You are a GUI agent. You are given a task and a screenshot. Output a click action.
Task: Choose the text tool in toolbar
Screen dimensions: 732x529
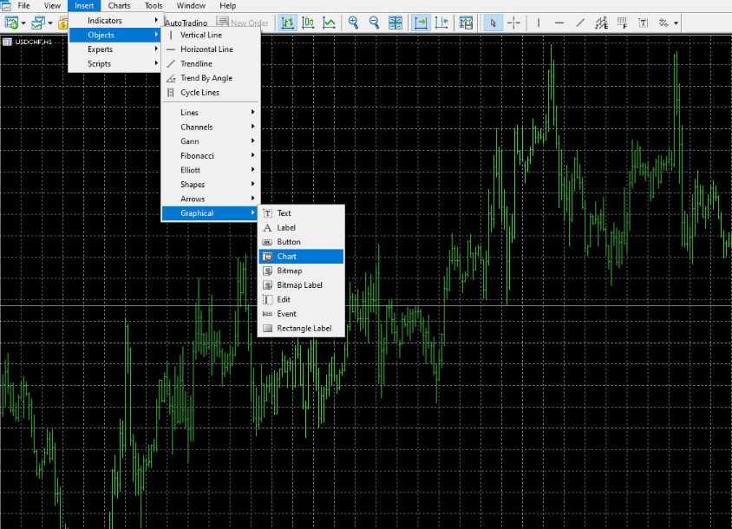click(643, 23)
